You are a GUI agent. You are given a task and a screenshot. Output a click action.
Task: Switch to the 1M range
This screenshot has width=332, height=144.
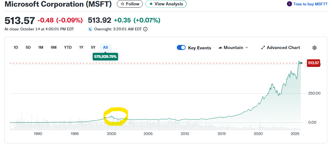tap(41, 47)
